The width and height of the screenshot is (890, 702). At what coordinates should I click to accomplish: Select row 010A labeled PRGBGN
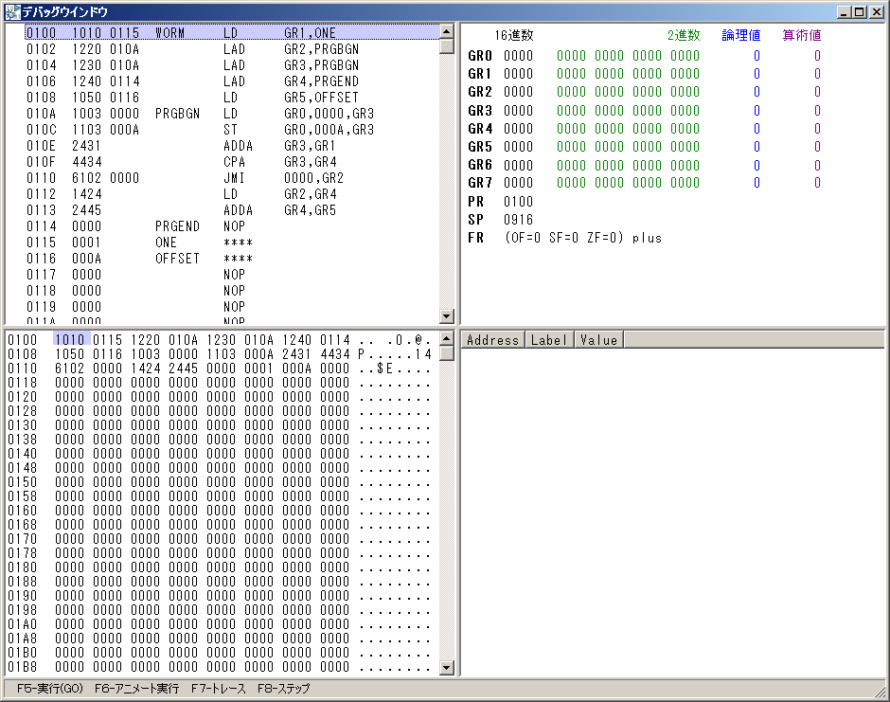[233, 114]
